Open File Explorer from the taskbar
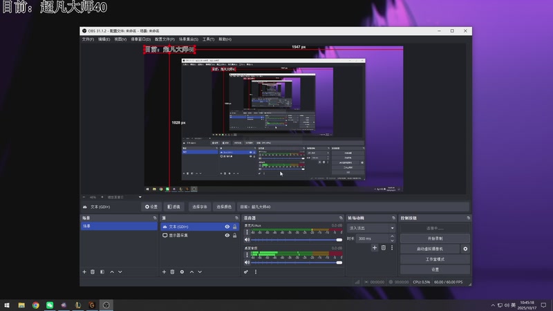Viewport: 553px width, 311px height. (21, 305)
